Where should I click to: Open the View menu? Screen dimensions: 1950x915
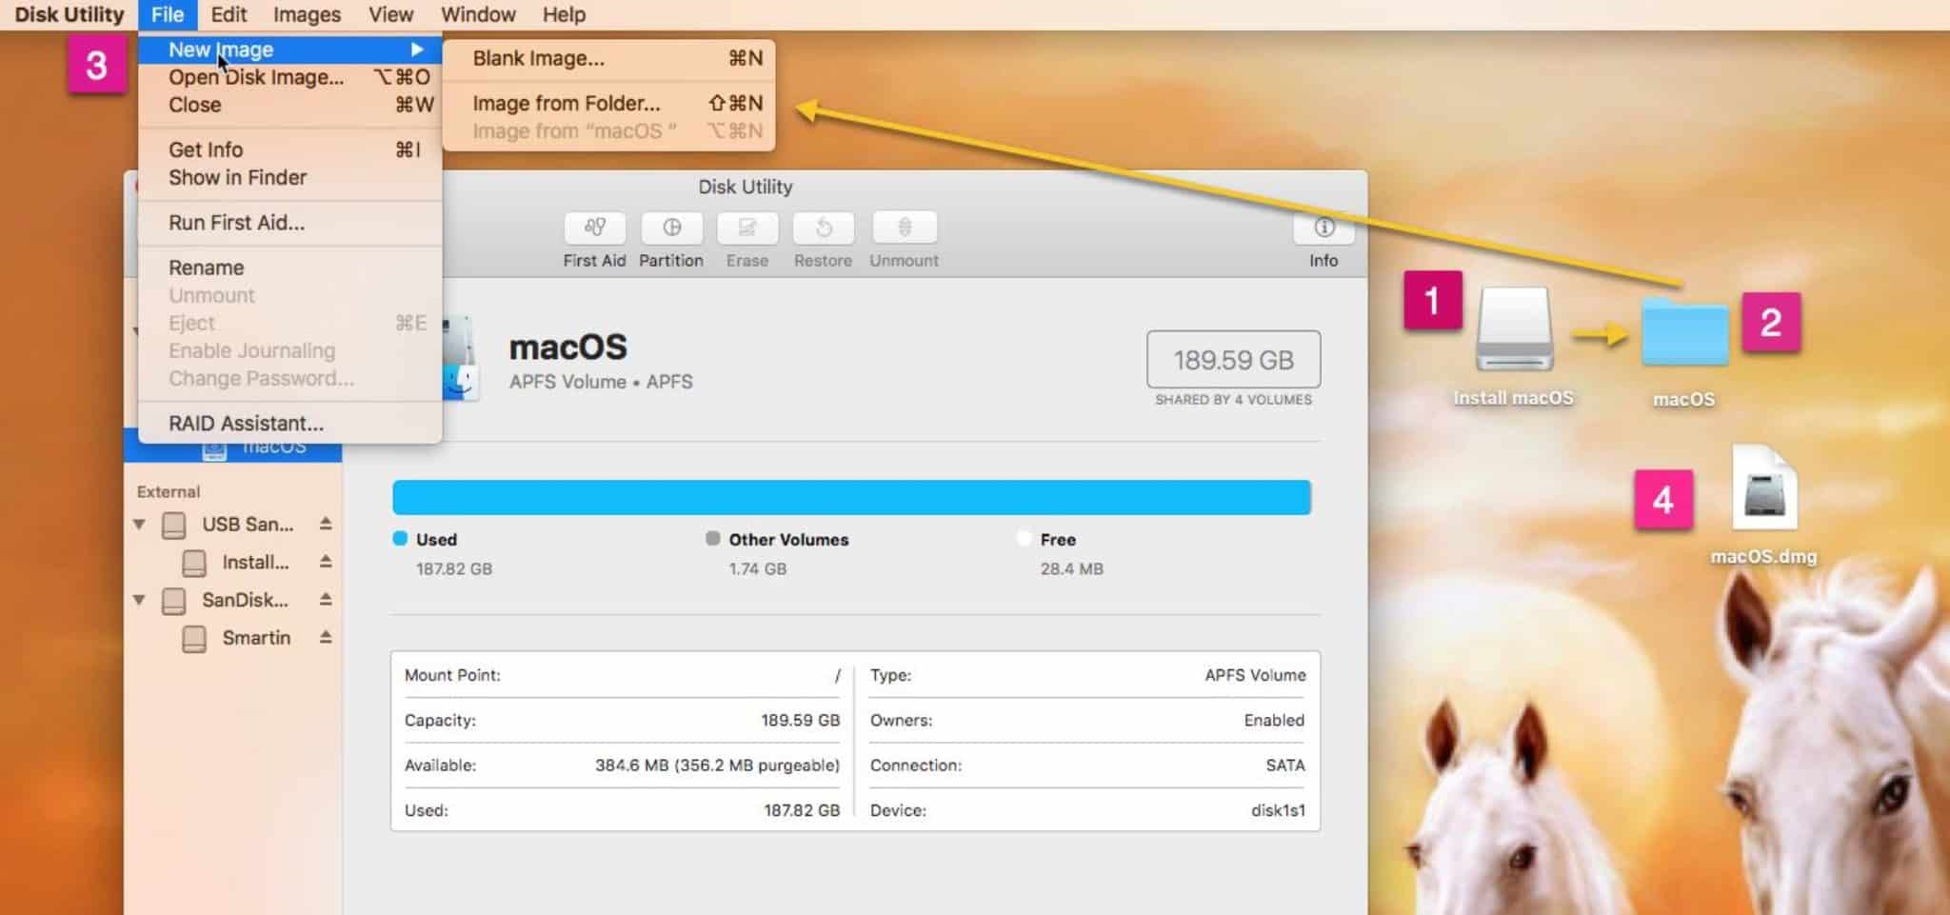390,14
